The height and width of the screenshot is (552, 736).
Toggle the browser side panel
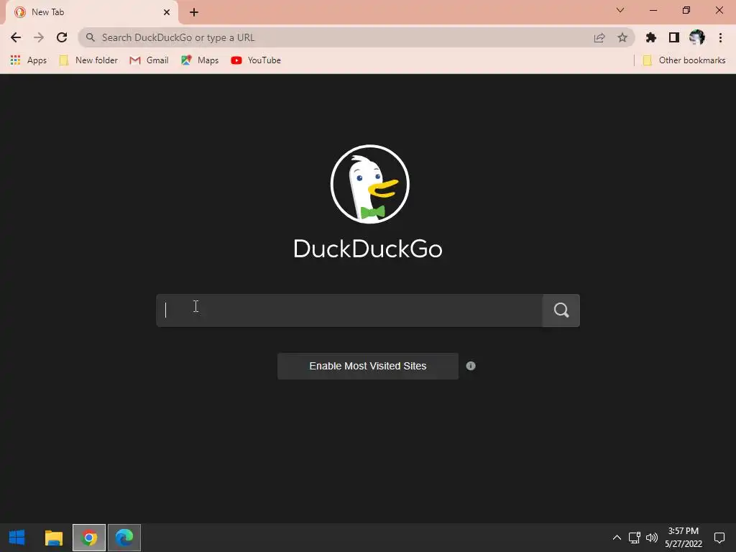674,37
